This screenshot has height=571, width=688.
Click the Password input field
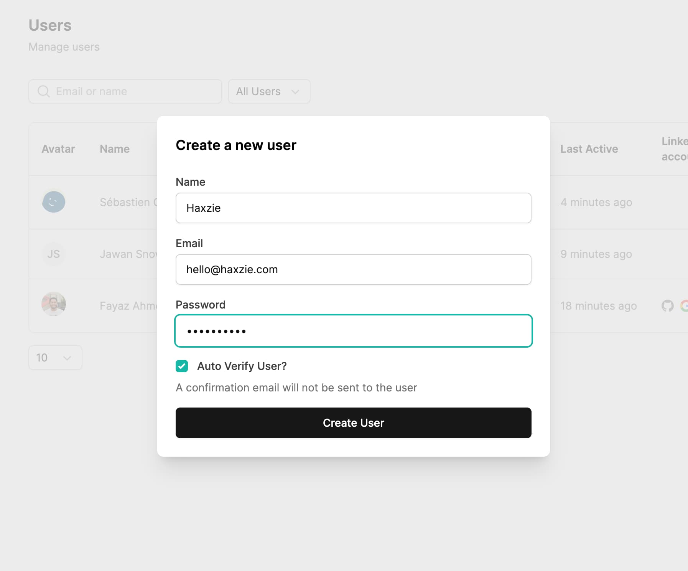(x=353, y=331)
